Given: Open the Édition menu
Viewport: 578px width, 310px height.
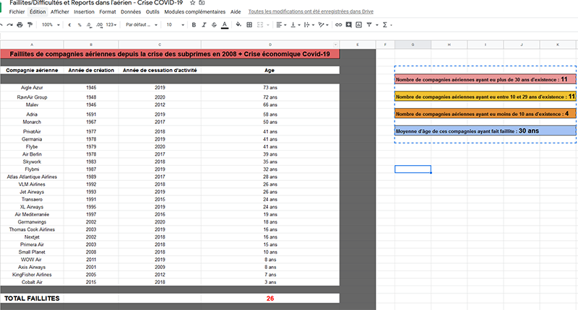Looking at the screenshot, I should pos(38,12).
